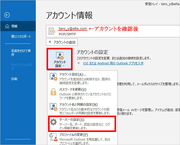The image size is (180, 145).
Task: Open the 開く/エクスポート sidebar tab
Action: pos(21,36)
